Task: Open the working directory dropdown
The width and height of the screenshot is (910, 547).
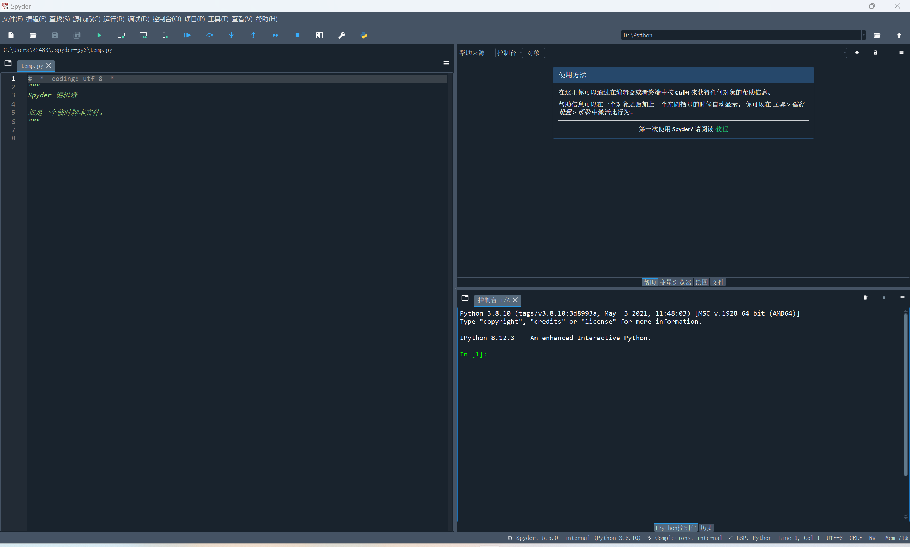Action: coord(863,35)
